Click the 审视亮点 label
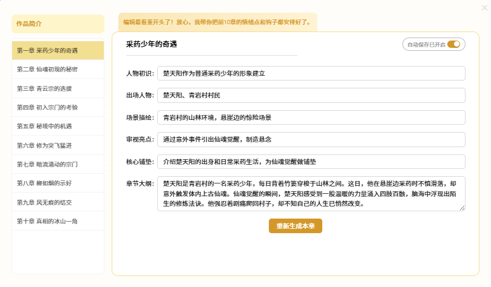This screenshot has width=491, height=287. [x=140, y=139]
